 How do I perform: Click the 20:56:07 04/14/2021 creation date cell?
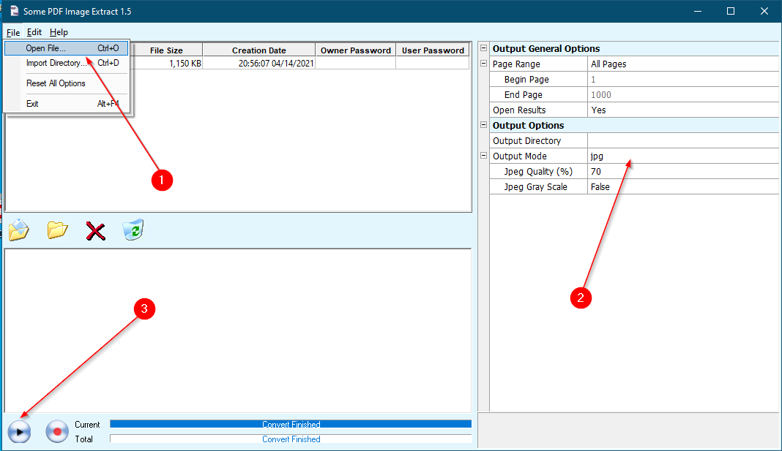click(259, 63)
